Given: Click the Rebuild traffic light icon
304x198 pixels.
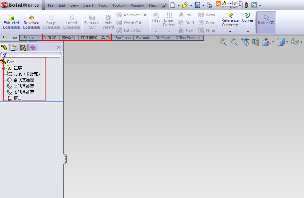Looking at the screenshot, I should [x=246, y=5].
